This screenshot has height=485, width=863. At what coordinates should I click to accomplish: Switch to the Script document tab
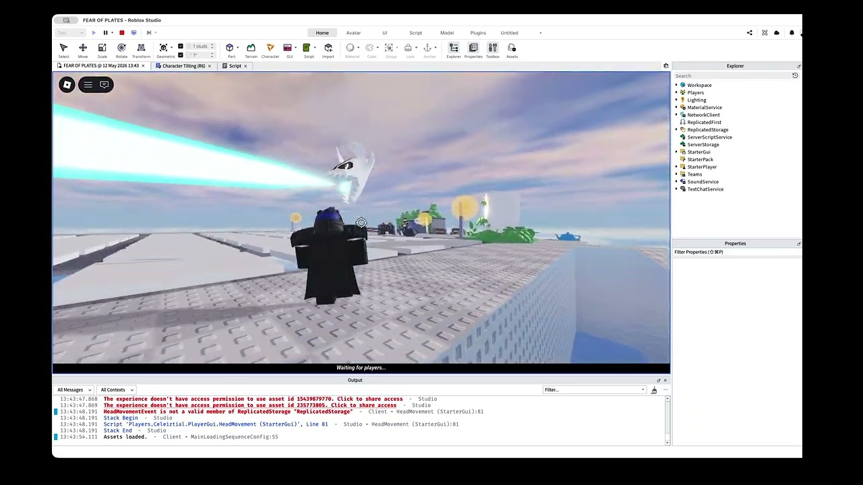point(235,66)
